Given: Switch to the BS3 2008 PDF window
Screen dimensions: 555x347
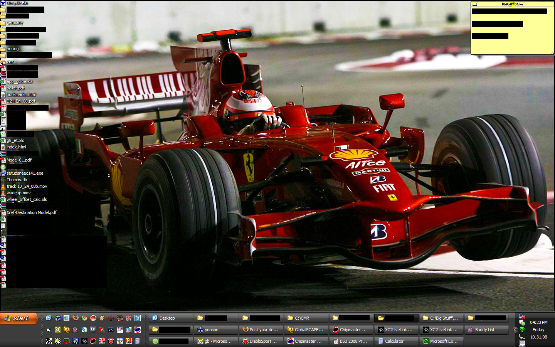Looking at the screenshot, I should [351, 342].
